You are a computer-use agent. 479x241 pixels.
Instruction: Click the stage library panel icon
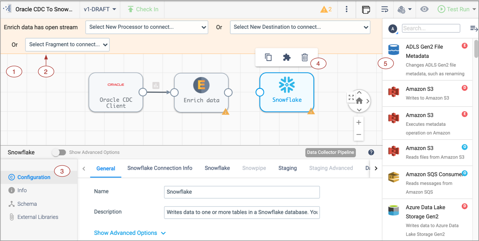[366, 9]
